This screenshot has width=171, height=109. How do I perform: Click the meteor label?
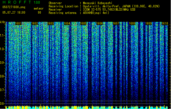click(x=39, y=8)
